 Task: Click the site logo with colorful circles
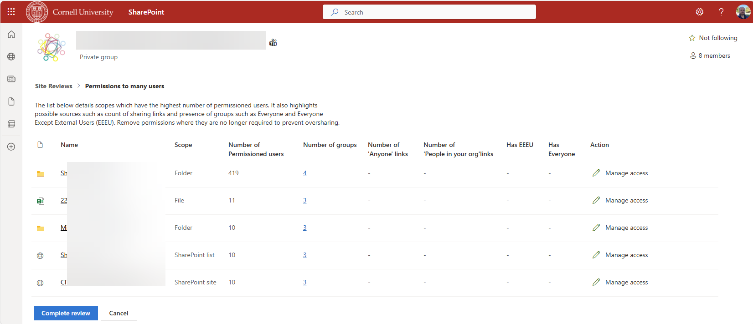coord(52,47)
